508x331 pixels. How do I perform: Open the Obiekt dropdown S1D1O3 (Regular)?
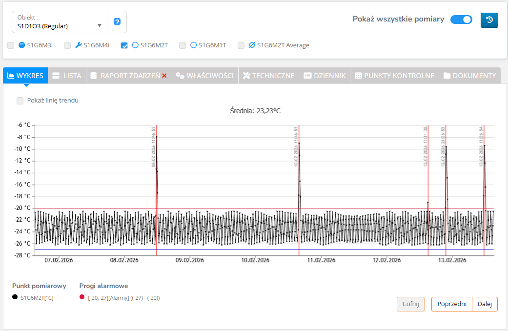click(60, 22)
